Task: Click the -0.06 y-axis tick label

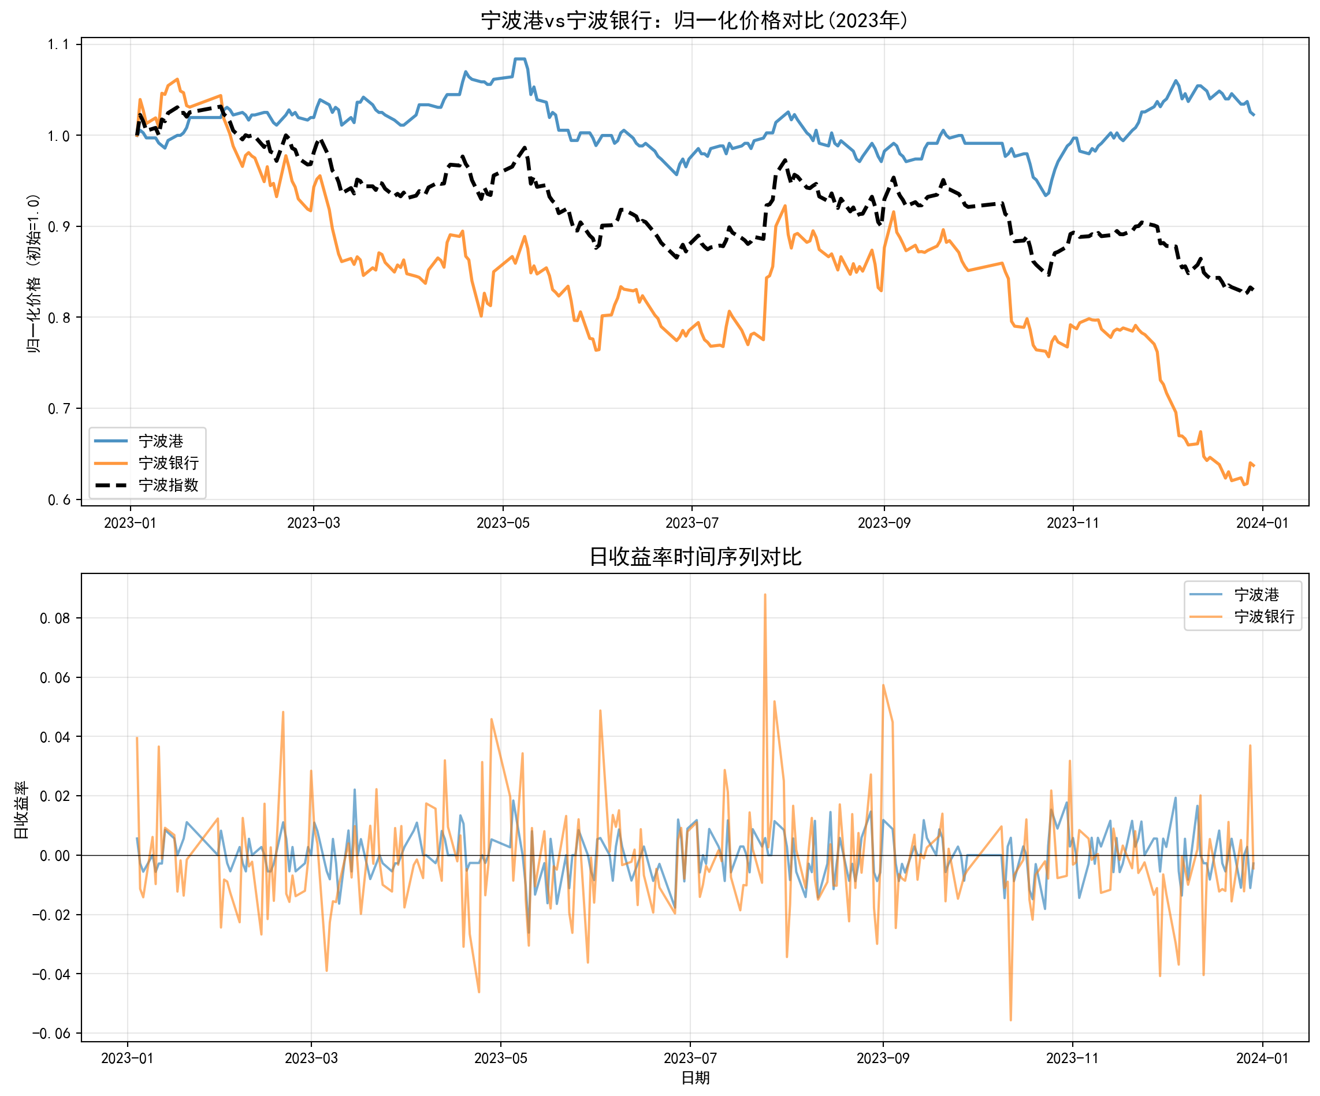Action: [x=51, y=1034]
